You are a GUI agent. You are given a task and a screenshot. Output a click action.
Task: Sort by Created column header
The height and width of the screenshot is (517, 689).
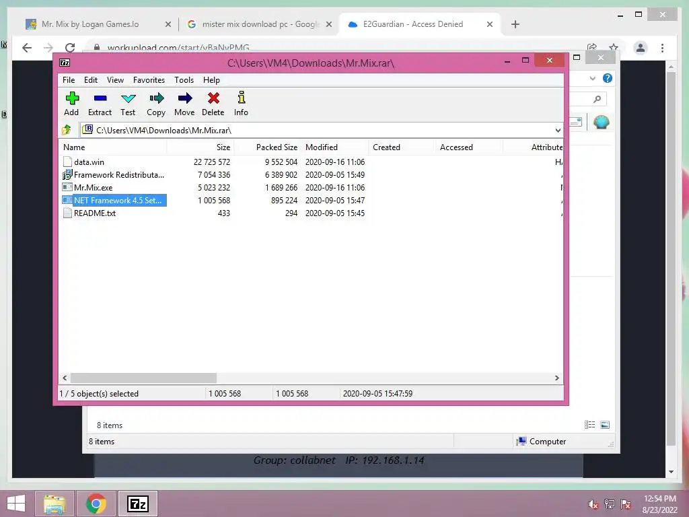coord(402,147)
